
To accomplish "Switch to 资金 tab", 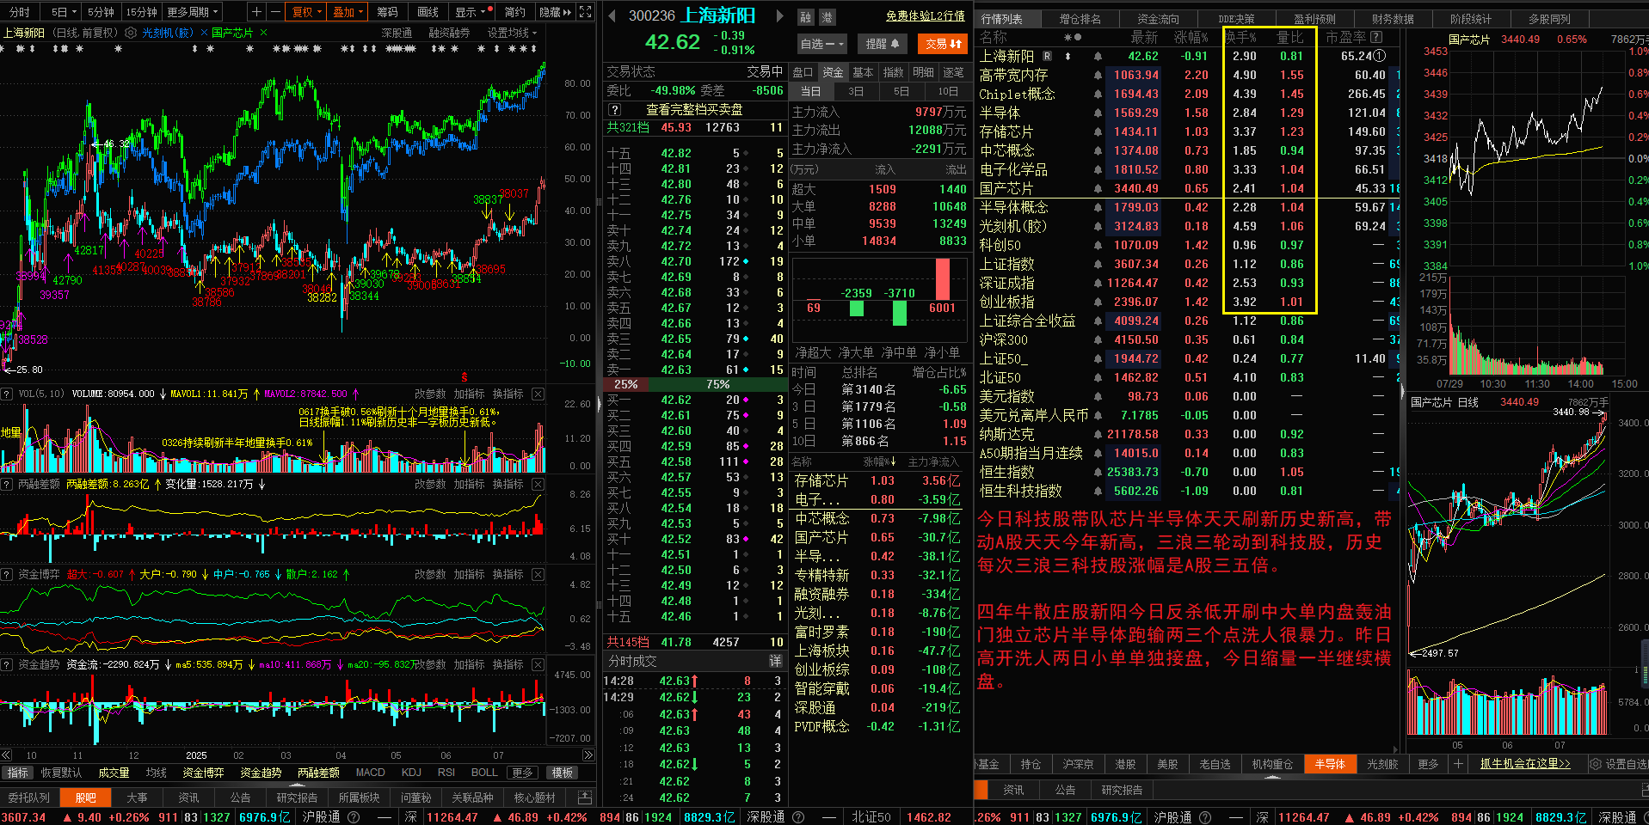I will coord(833,72).
